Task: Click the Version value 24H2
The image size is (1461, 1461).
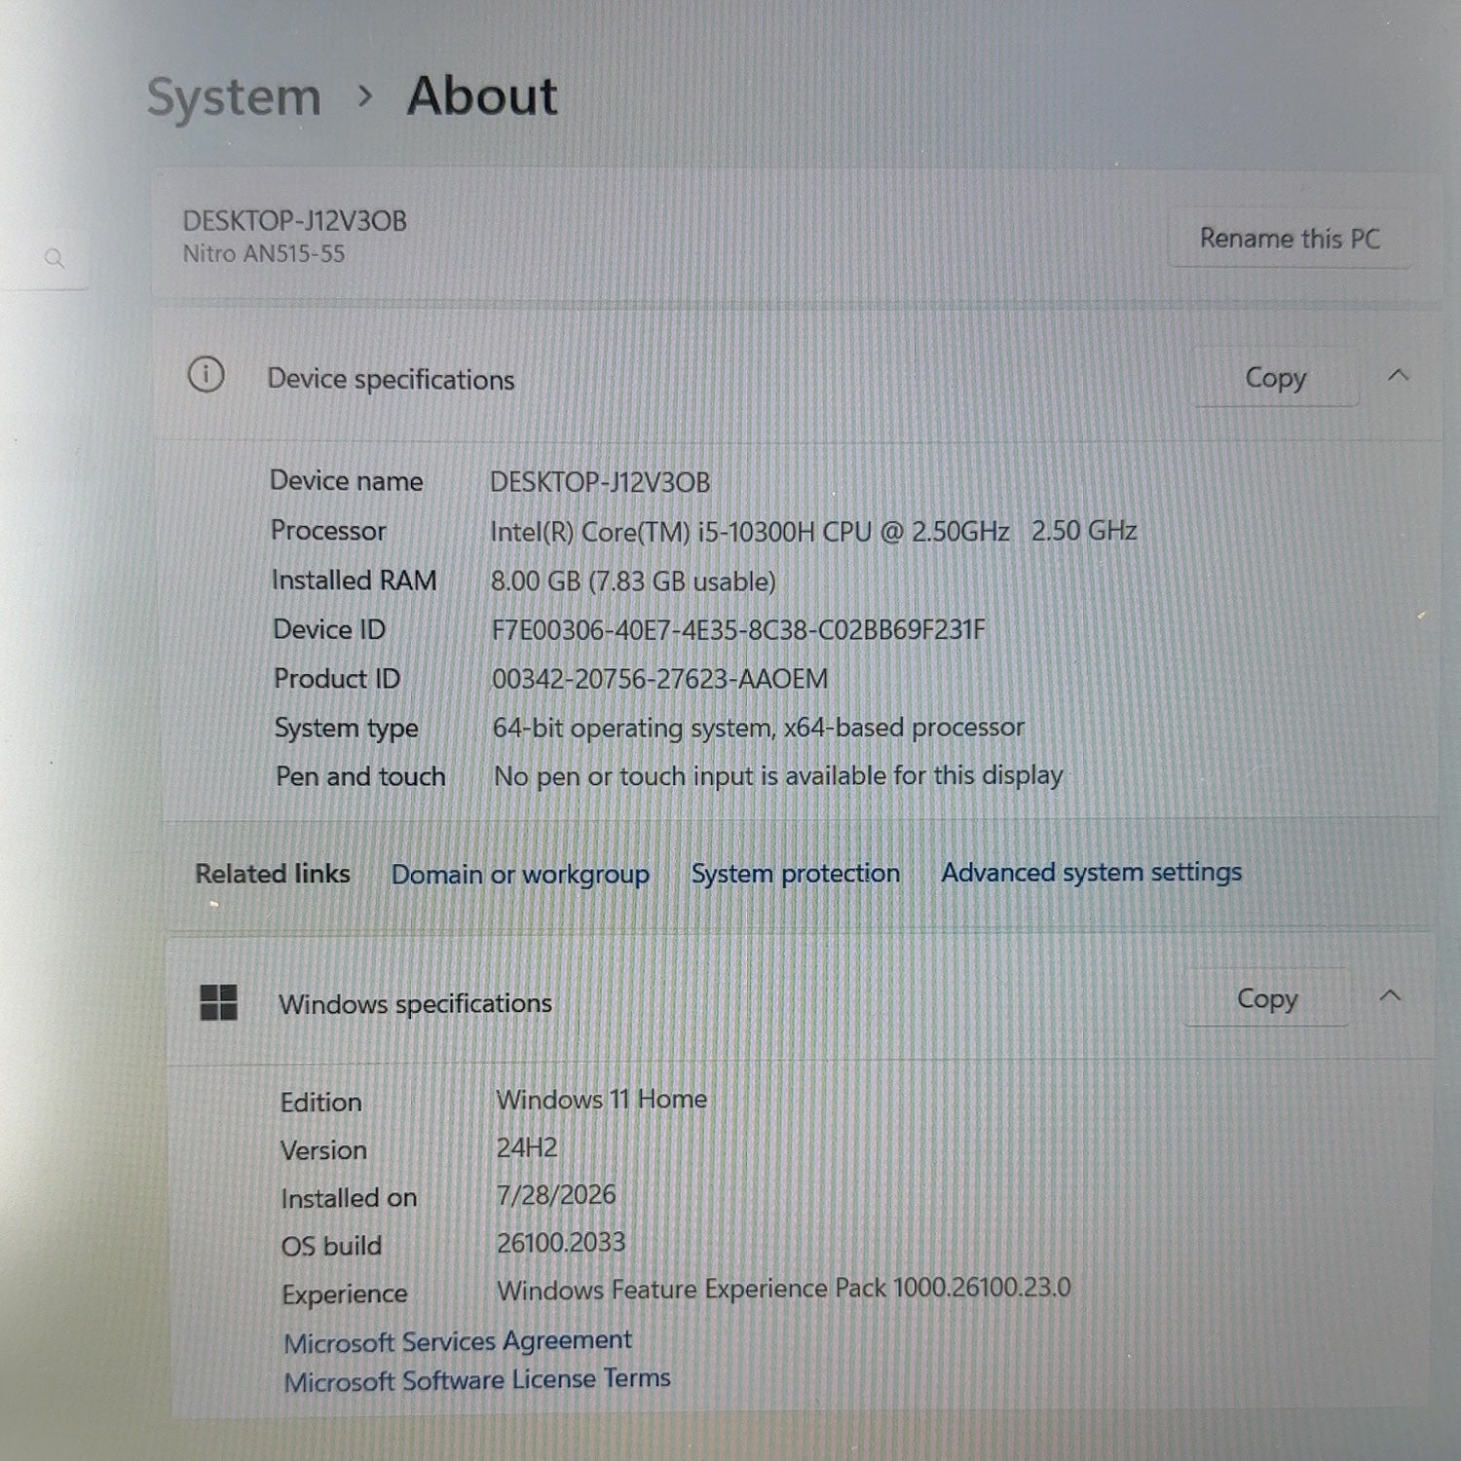Action: click(527, 1147)
